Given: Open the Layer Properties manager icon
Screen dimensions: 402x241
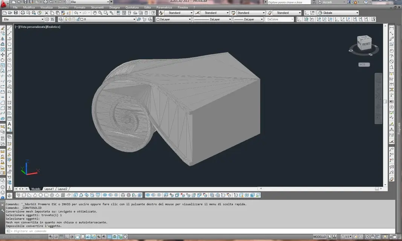Looking at the screenshot, I should (x=61, y=19).
